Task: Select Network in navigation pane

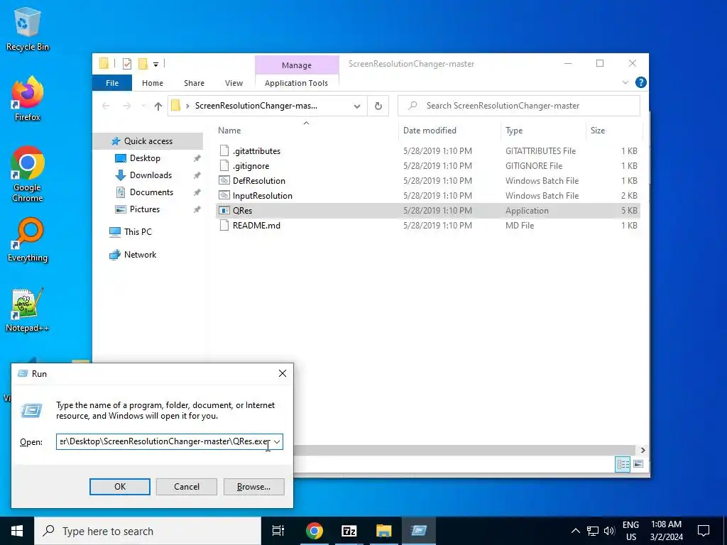Action: 140,255
